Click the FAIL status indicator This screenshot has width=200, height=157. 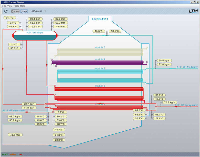tap(20, 155)
